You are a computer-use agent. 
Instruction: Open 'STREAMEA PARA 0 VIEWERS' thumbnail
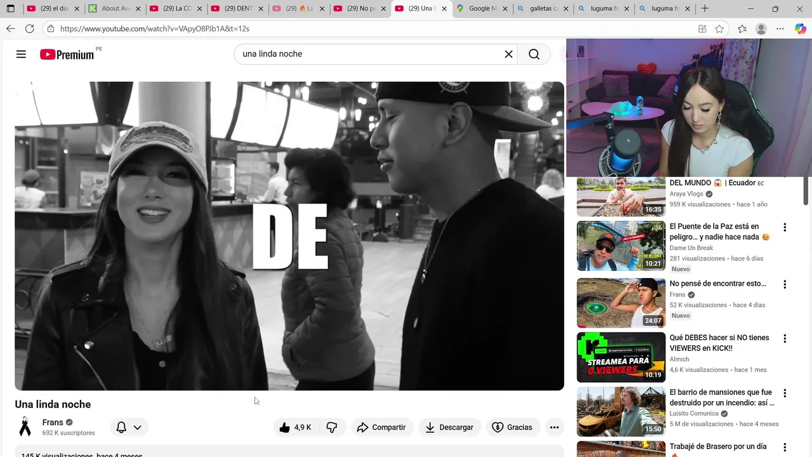coord(621,357)
